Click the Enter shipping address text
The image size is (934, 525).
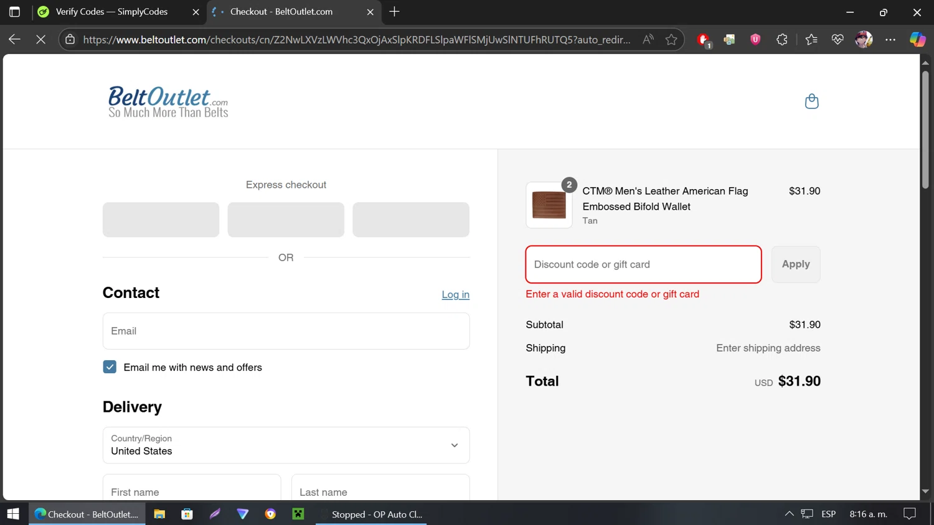(x=768, y=348)
